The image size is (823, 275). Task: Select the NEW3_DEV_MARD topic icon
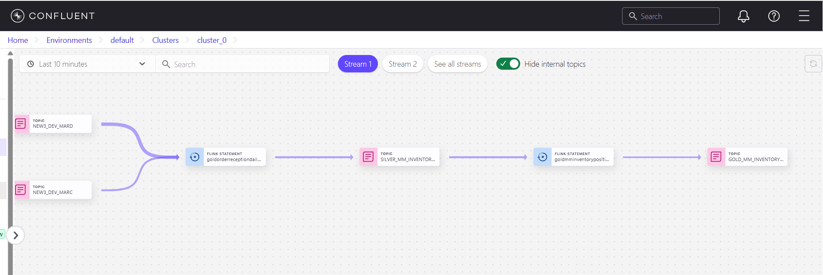click(21, 123)
